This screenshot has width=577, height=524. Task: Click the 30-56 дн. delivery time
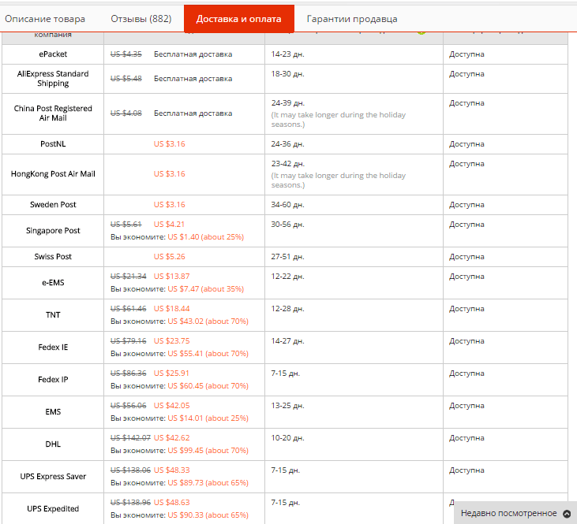tap(288, 225)
